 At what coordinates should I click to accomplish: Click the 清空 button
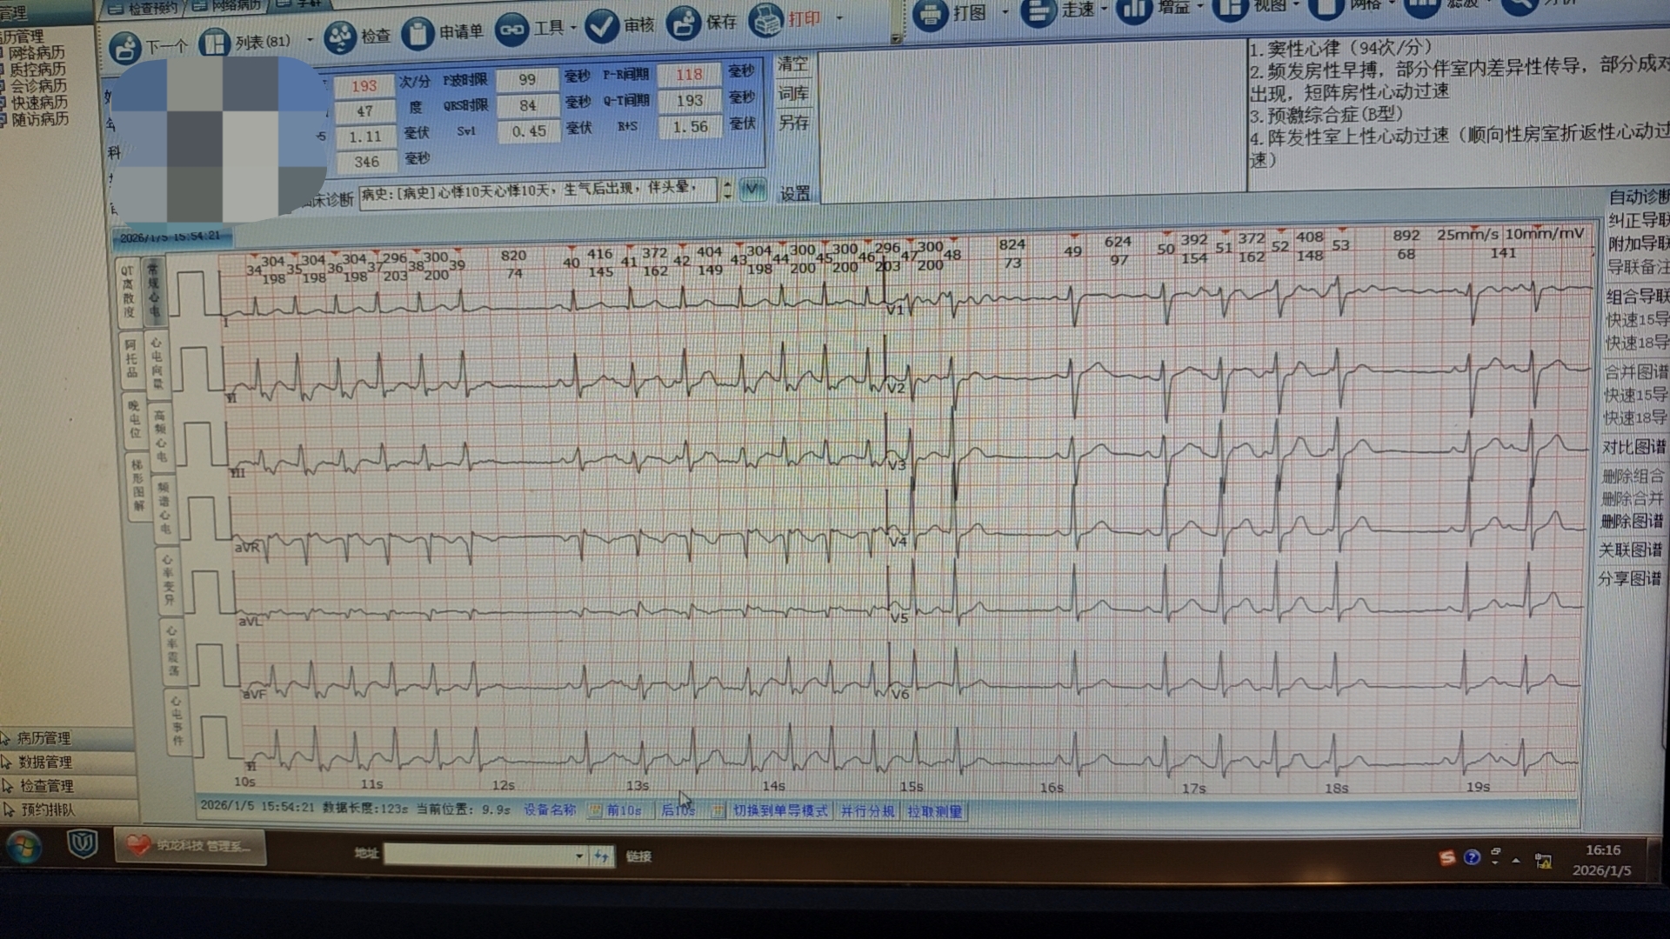pyautogui.click(x=792, y=64)
